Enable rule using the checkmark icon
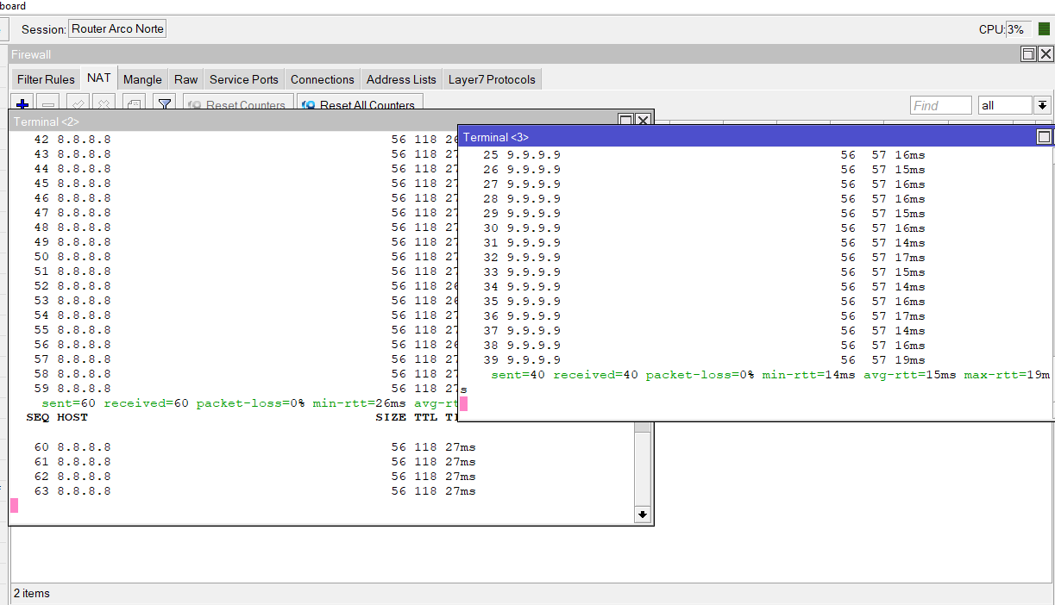This screenshot has height=605, width=1055. pyautogui.click(x=77, y=103)
